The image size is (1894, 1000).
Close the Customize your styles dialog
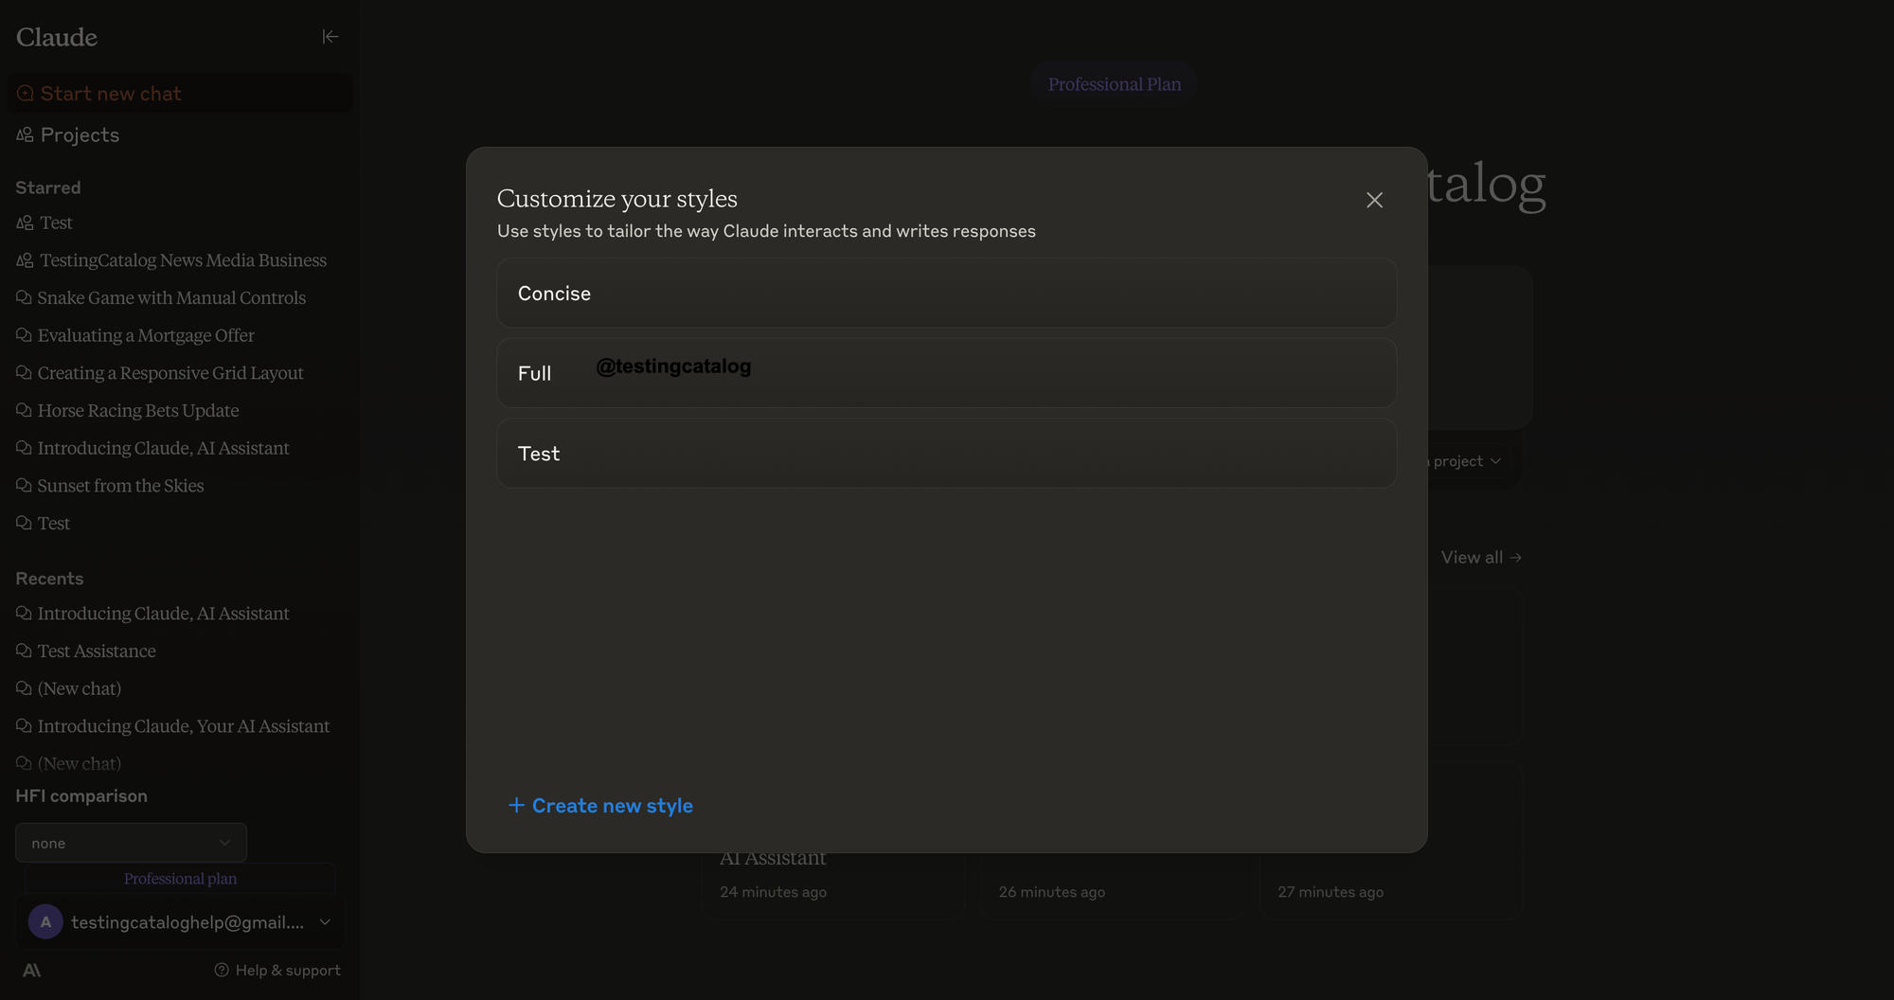tap(1374, 200)
